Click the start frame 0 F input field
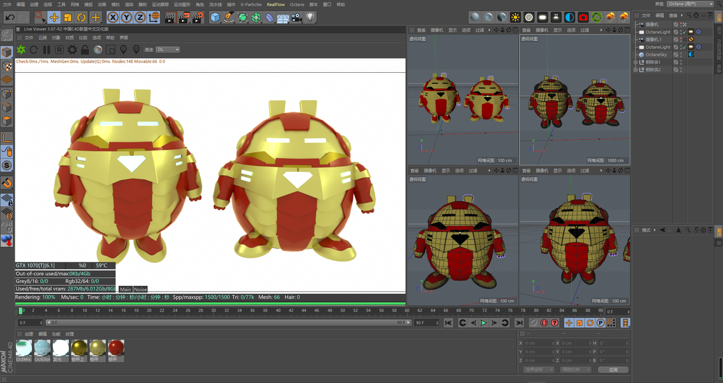The image size is (723, 383). tap(31, 322)
